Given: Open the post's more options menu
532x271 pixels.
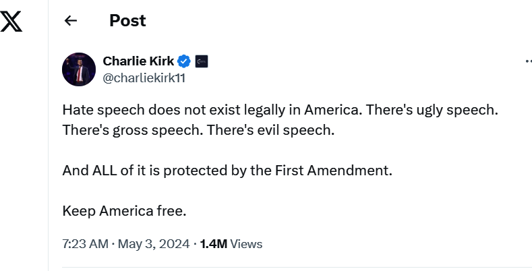Looking at the screenshot, I should pos(528,61).
